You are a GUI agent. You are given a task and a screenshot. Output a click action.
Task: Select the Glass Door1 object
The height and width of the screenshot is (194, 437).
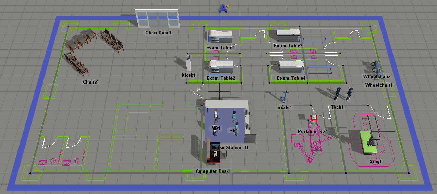tap(158, 18)
